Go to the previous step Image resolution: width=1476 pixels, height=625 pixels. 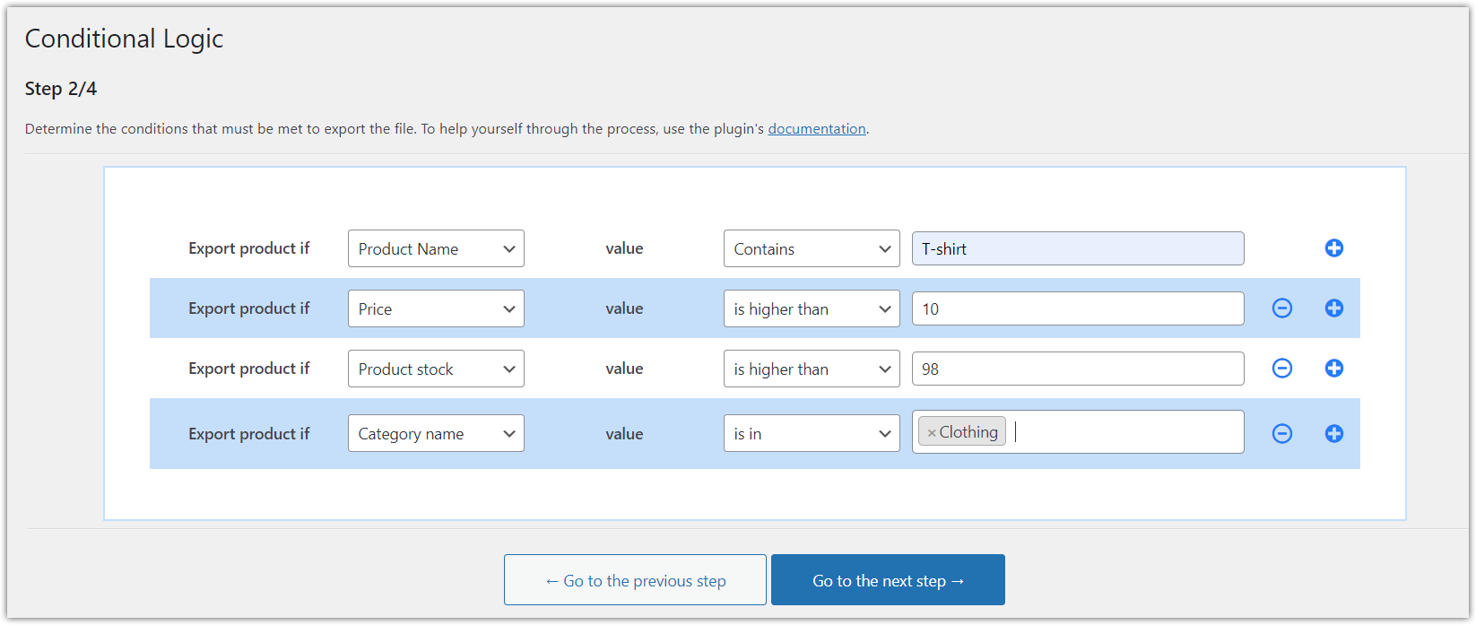click(x=635, y=580)
